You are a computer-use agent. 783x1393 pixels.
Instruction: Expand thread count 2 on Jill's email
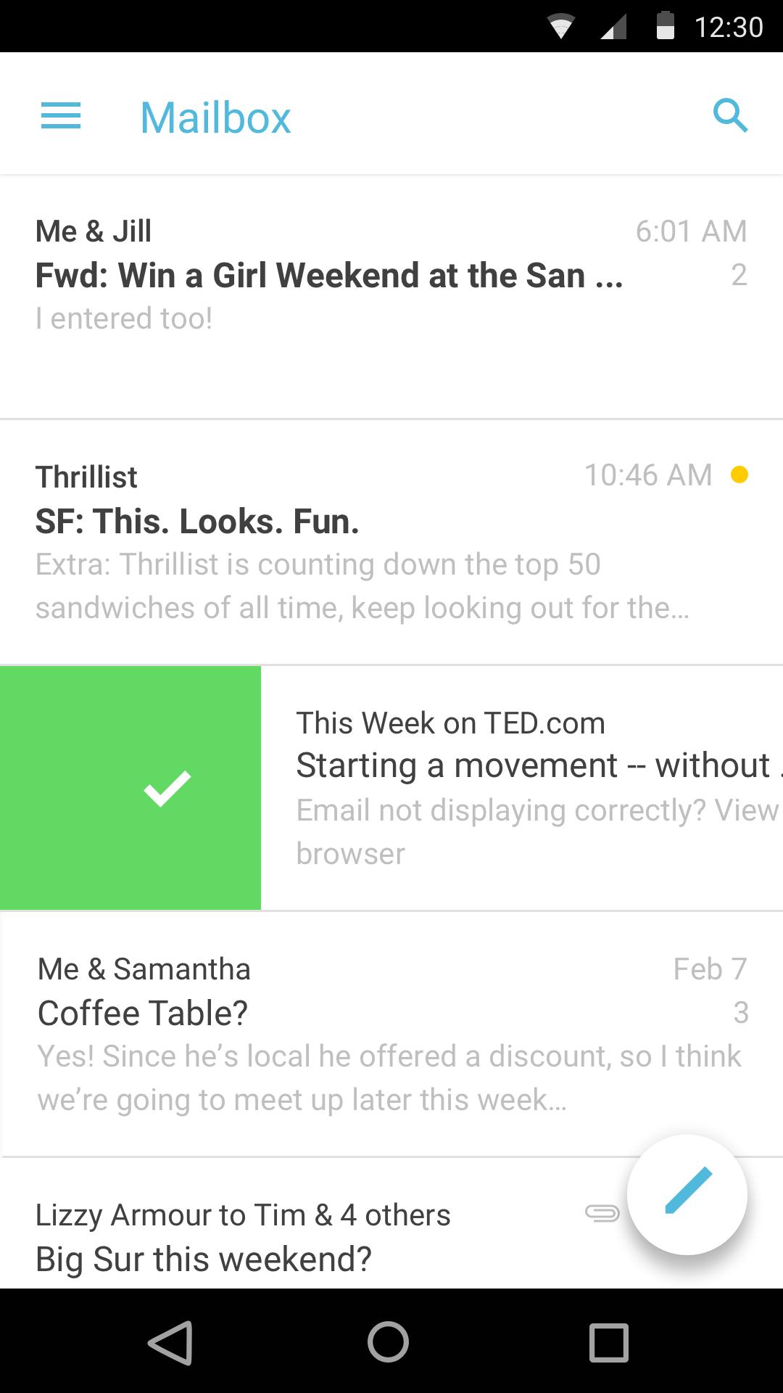(739, 275)
